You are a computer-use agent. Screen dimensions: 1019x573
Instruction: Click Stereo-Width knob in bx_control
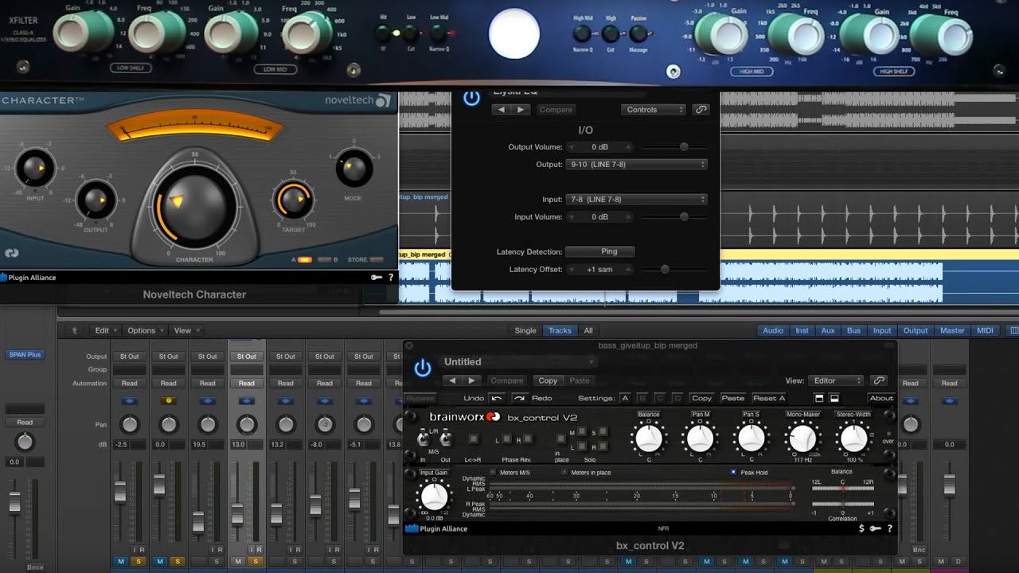[x=853, y=438]
